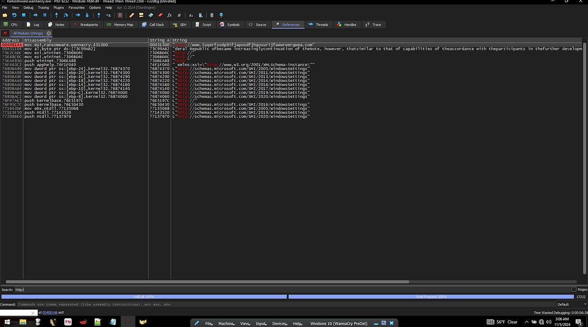Click the Total Progress 100% bar
Image resolution: width=588 pixels, height=327 pixels.
click(431, 297)
